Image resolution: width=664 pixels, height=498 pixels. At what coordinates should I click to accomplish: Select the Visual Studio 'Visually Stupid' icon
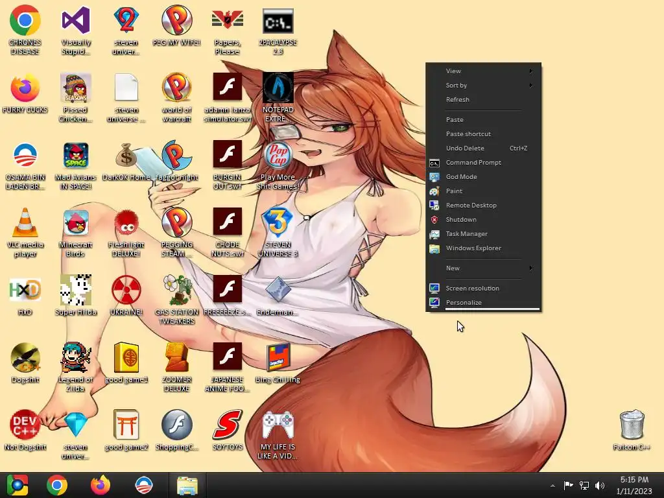(x=76, y=31)
